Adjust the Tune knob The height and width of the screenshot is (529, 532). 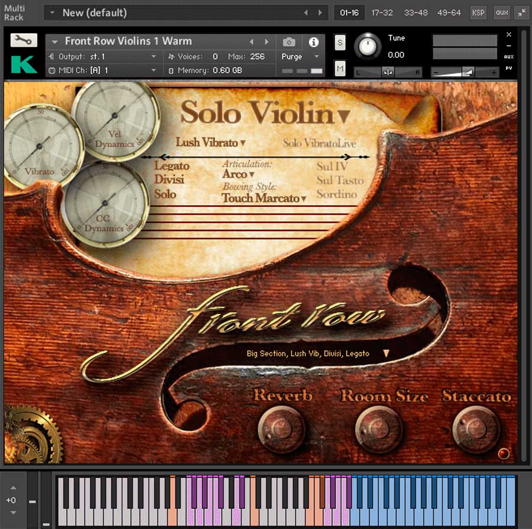pyautogui.click(x=368, y=46)
